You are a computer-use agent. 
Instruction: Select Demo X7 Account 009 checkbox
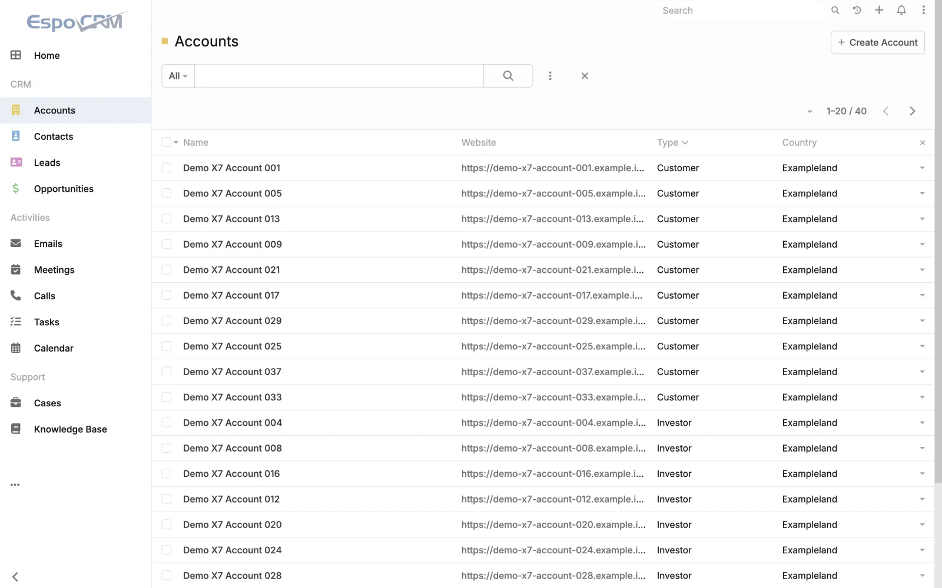167,244
